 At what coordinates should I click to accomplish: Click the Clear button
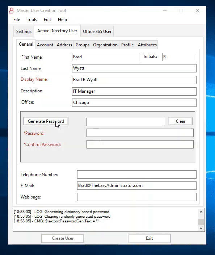pyautogui.click(x=180, y=121)
